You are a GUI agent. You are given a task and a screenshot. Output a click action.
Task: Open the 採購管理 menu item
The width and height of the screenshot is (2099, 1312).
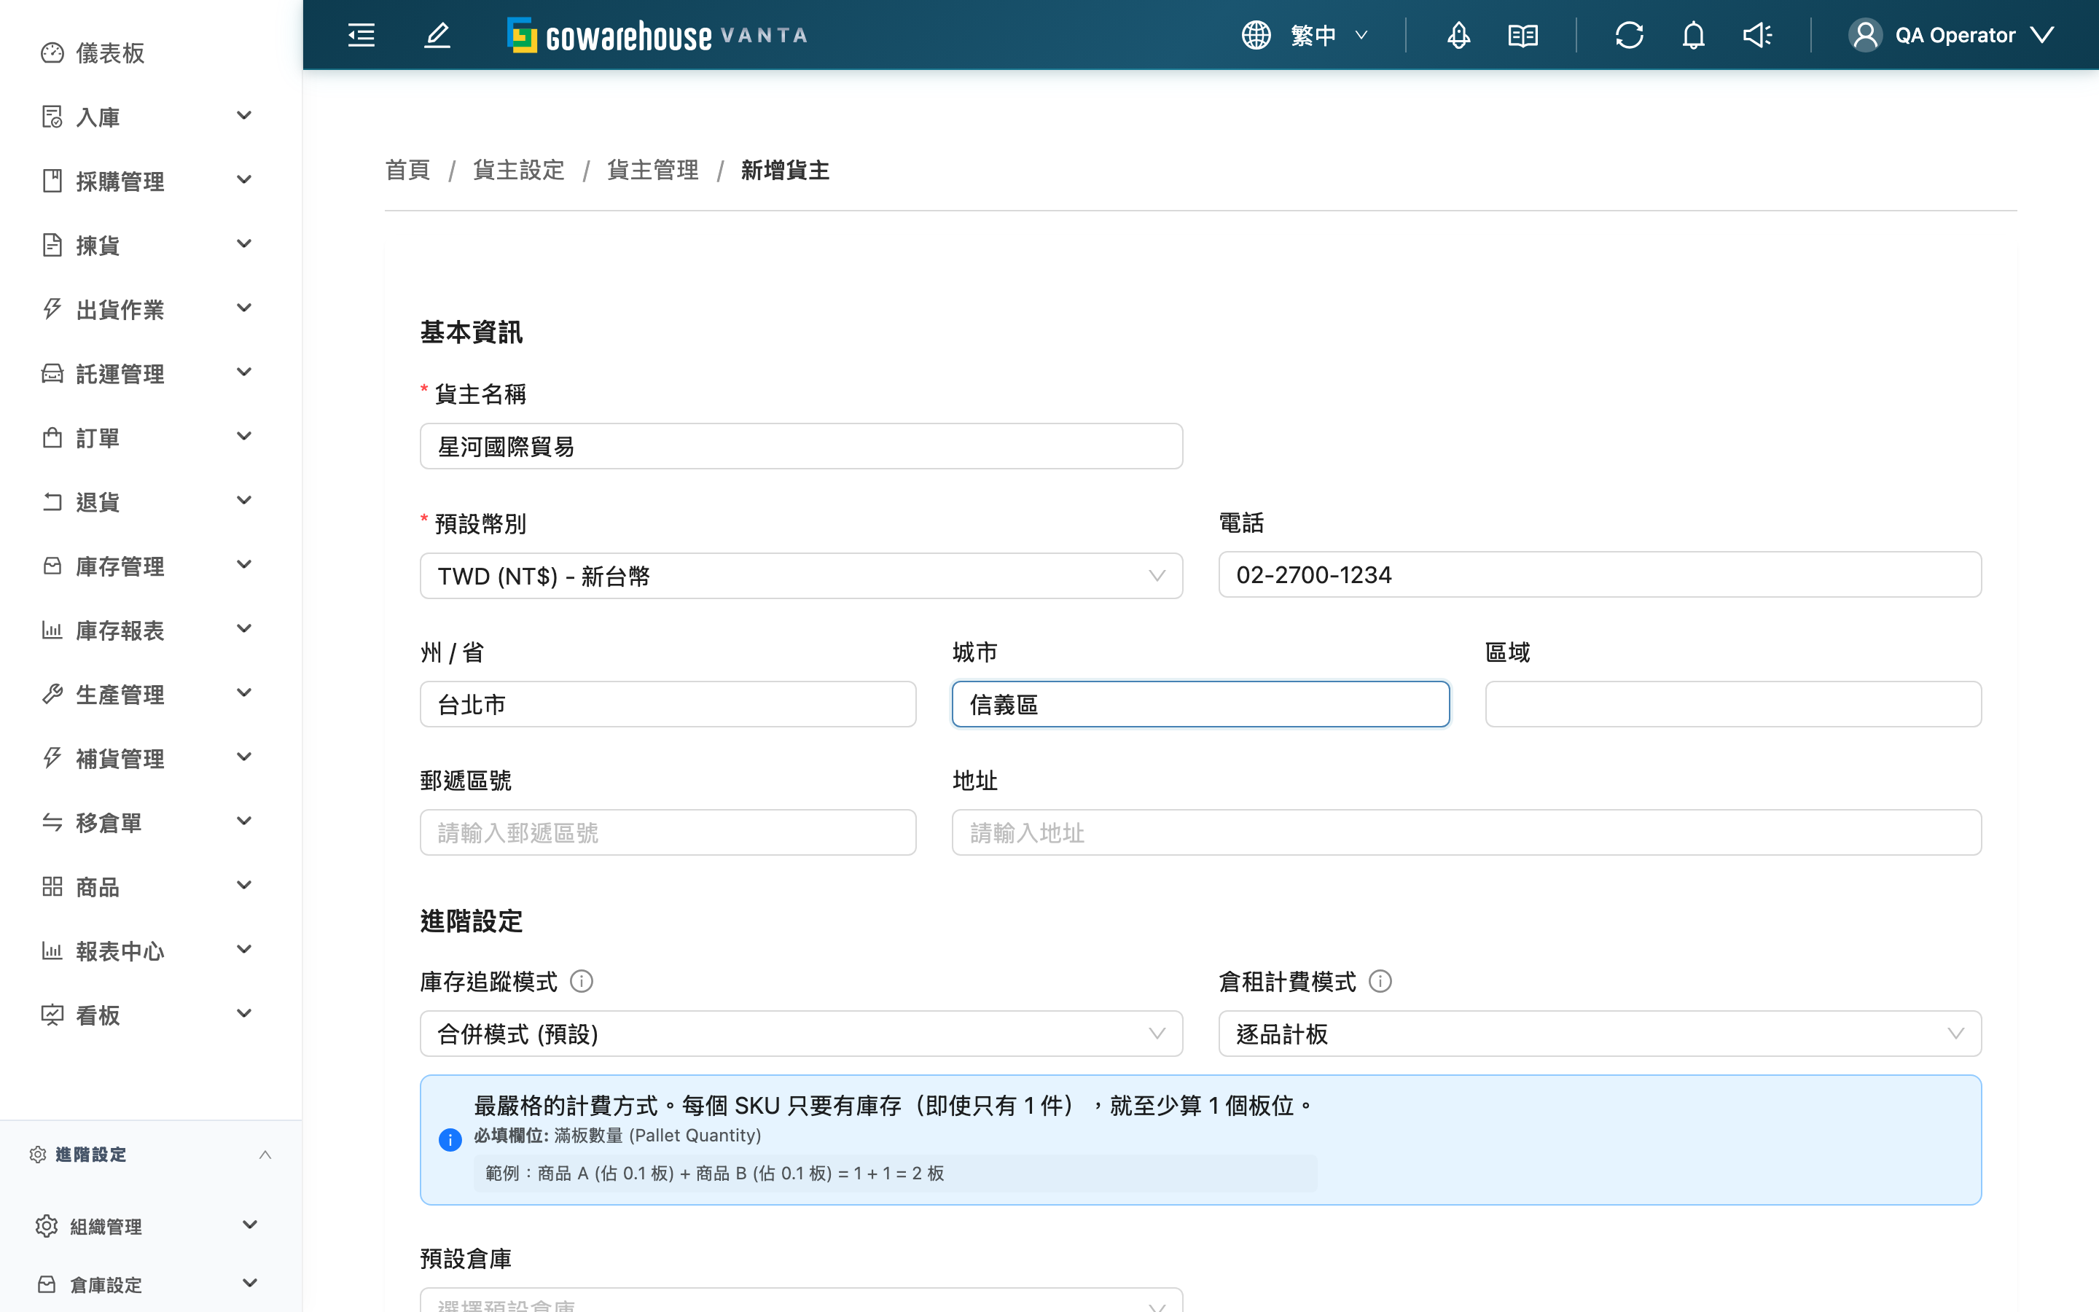(151, 181)
